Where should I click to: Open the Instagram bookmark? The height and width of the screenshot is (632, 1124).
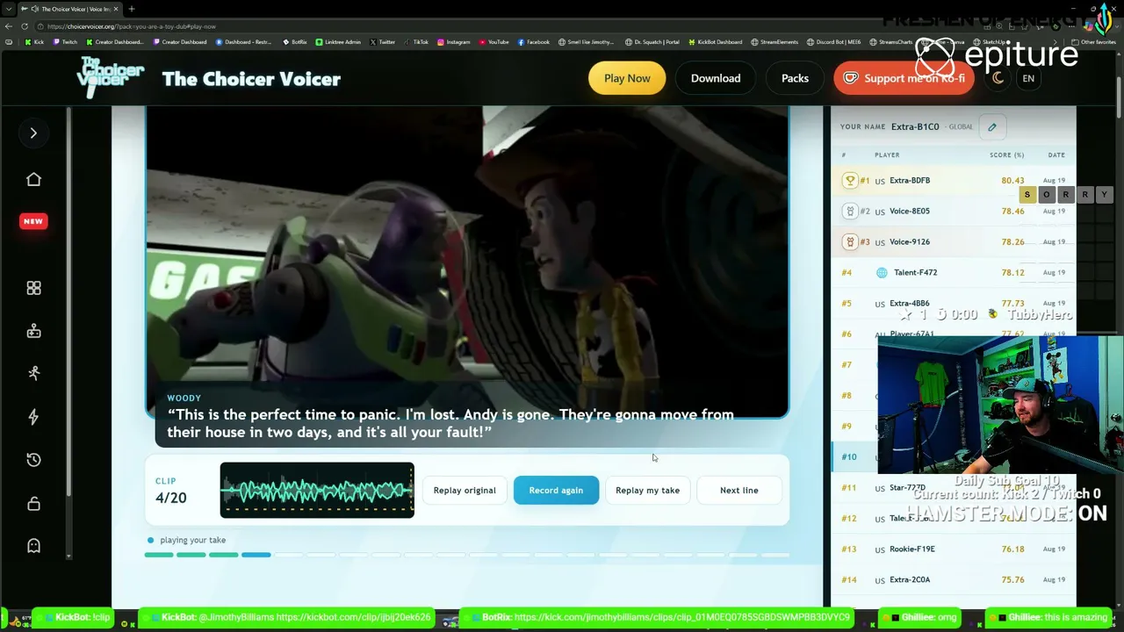point(453,42)
